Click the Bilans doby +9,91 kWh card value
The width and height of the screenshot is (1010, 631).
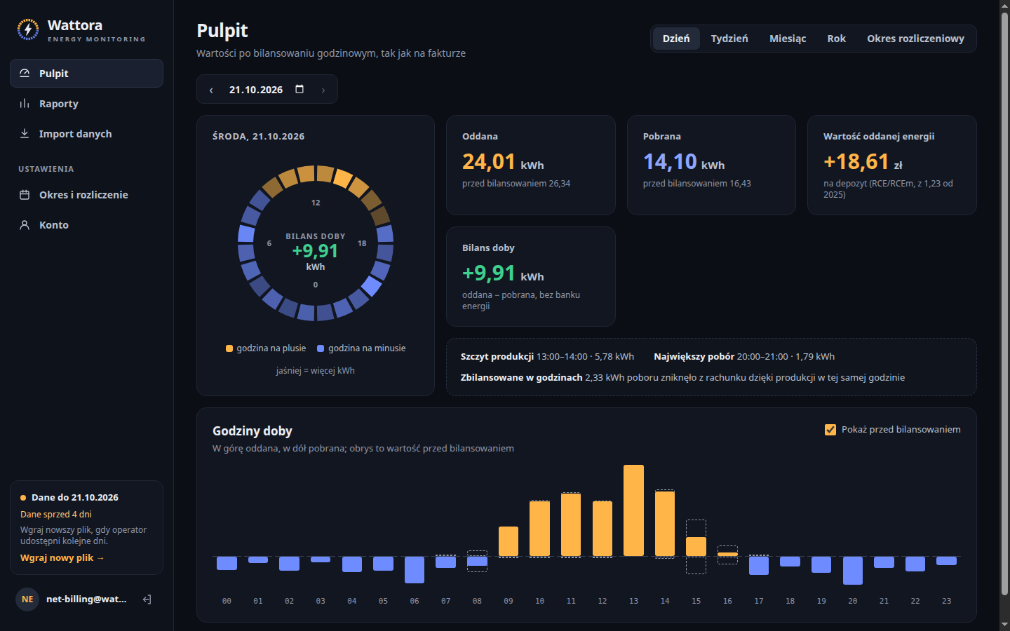click(x=503, y=273)
